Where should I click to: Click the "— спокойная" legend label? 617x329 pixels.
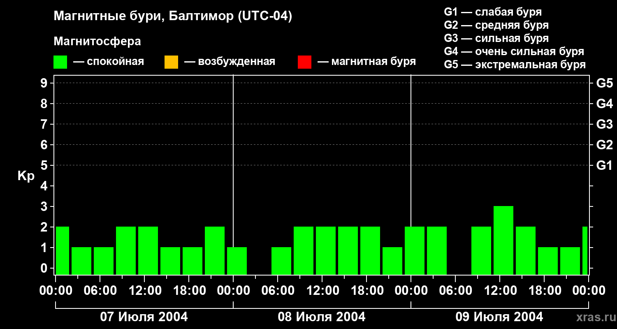click(109, 62)
